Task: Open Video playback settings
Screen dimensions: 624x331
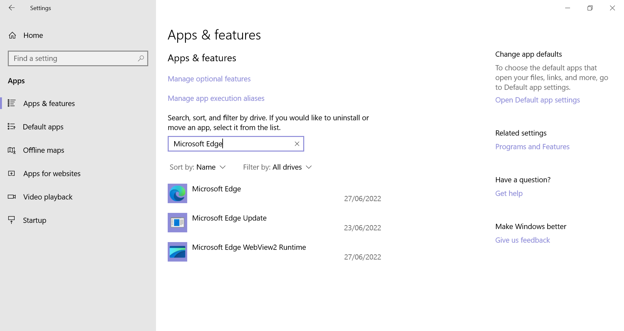Action: tap(78, 197)
